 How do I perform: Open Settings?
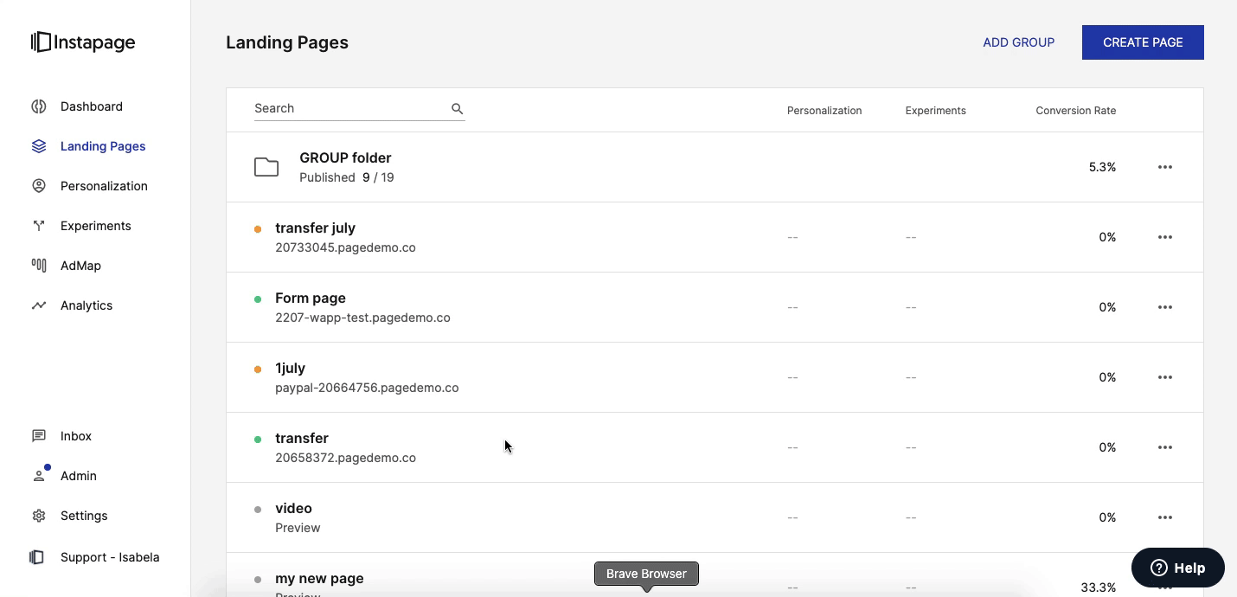(x=84, y=516)
